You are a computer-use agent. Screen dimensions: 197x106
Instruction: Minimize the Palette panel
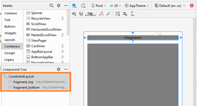tap(66, 6)
